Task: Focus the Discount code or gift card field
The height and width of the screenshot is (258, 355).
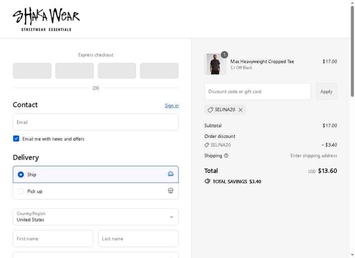Action: pyautogui.click(x=257, y=91)
